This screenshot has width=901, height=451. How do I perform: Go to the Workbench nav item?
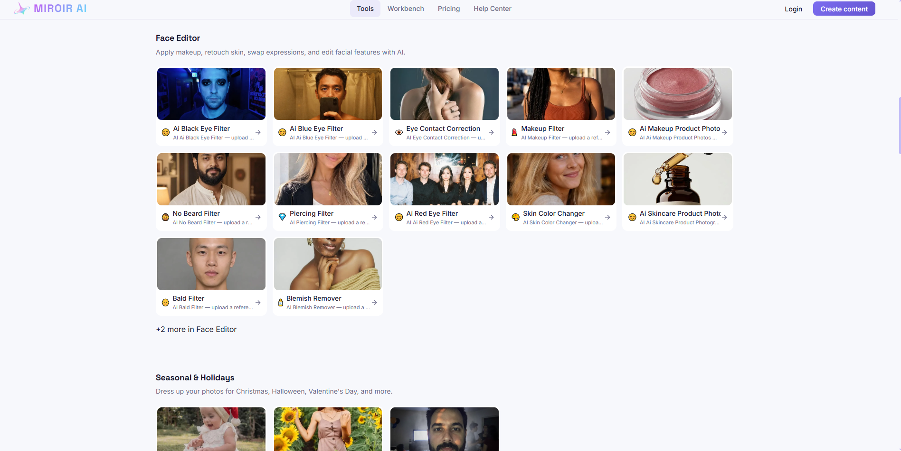coord(406,9)
